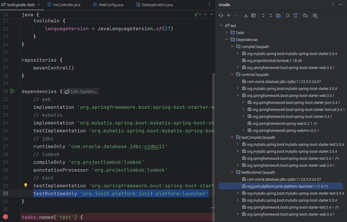347x222 pixels.
Task: Click the intention light bulb on line 32
Action: point(25,185)
